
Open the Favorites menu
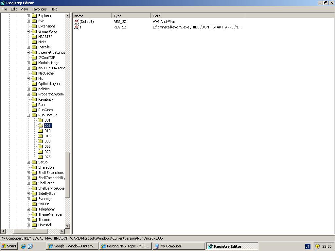pos(39,9)
